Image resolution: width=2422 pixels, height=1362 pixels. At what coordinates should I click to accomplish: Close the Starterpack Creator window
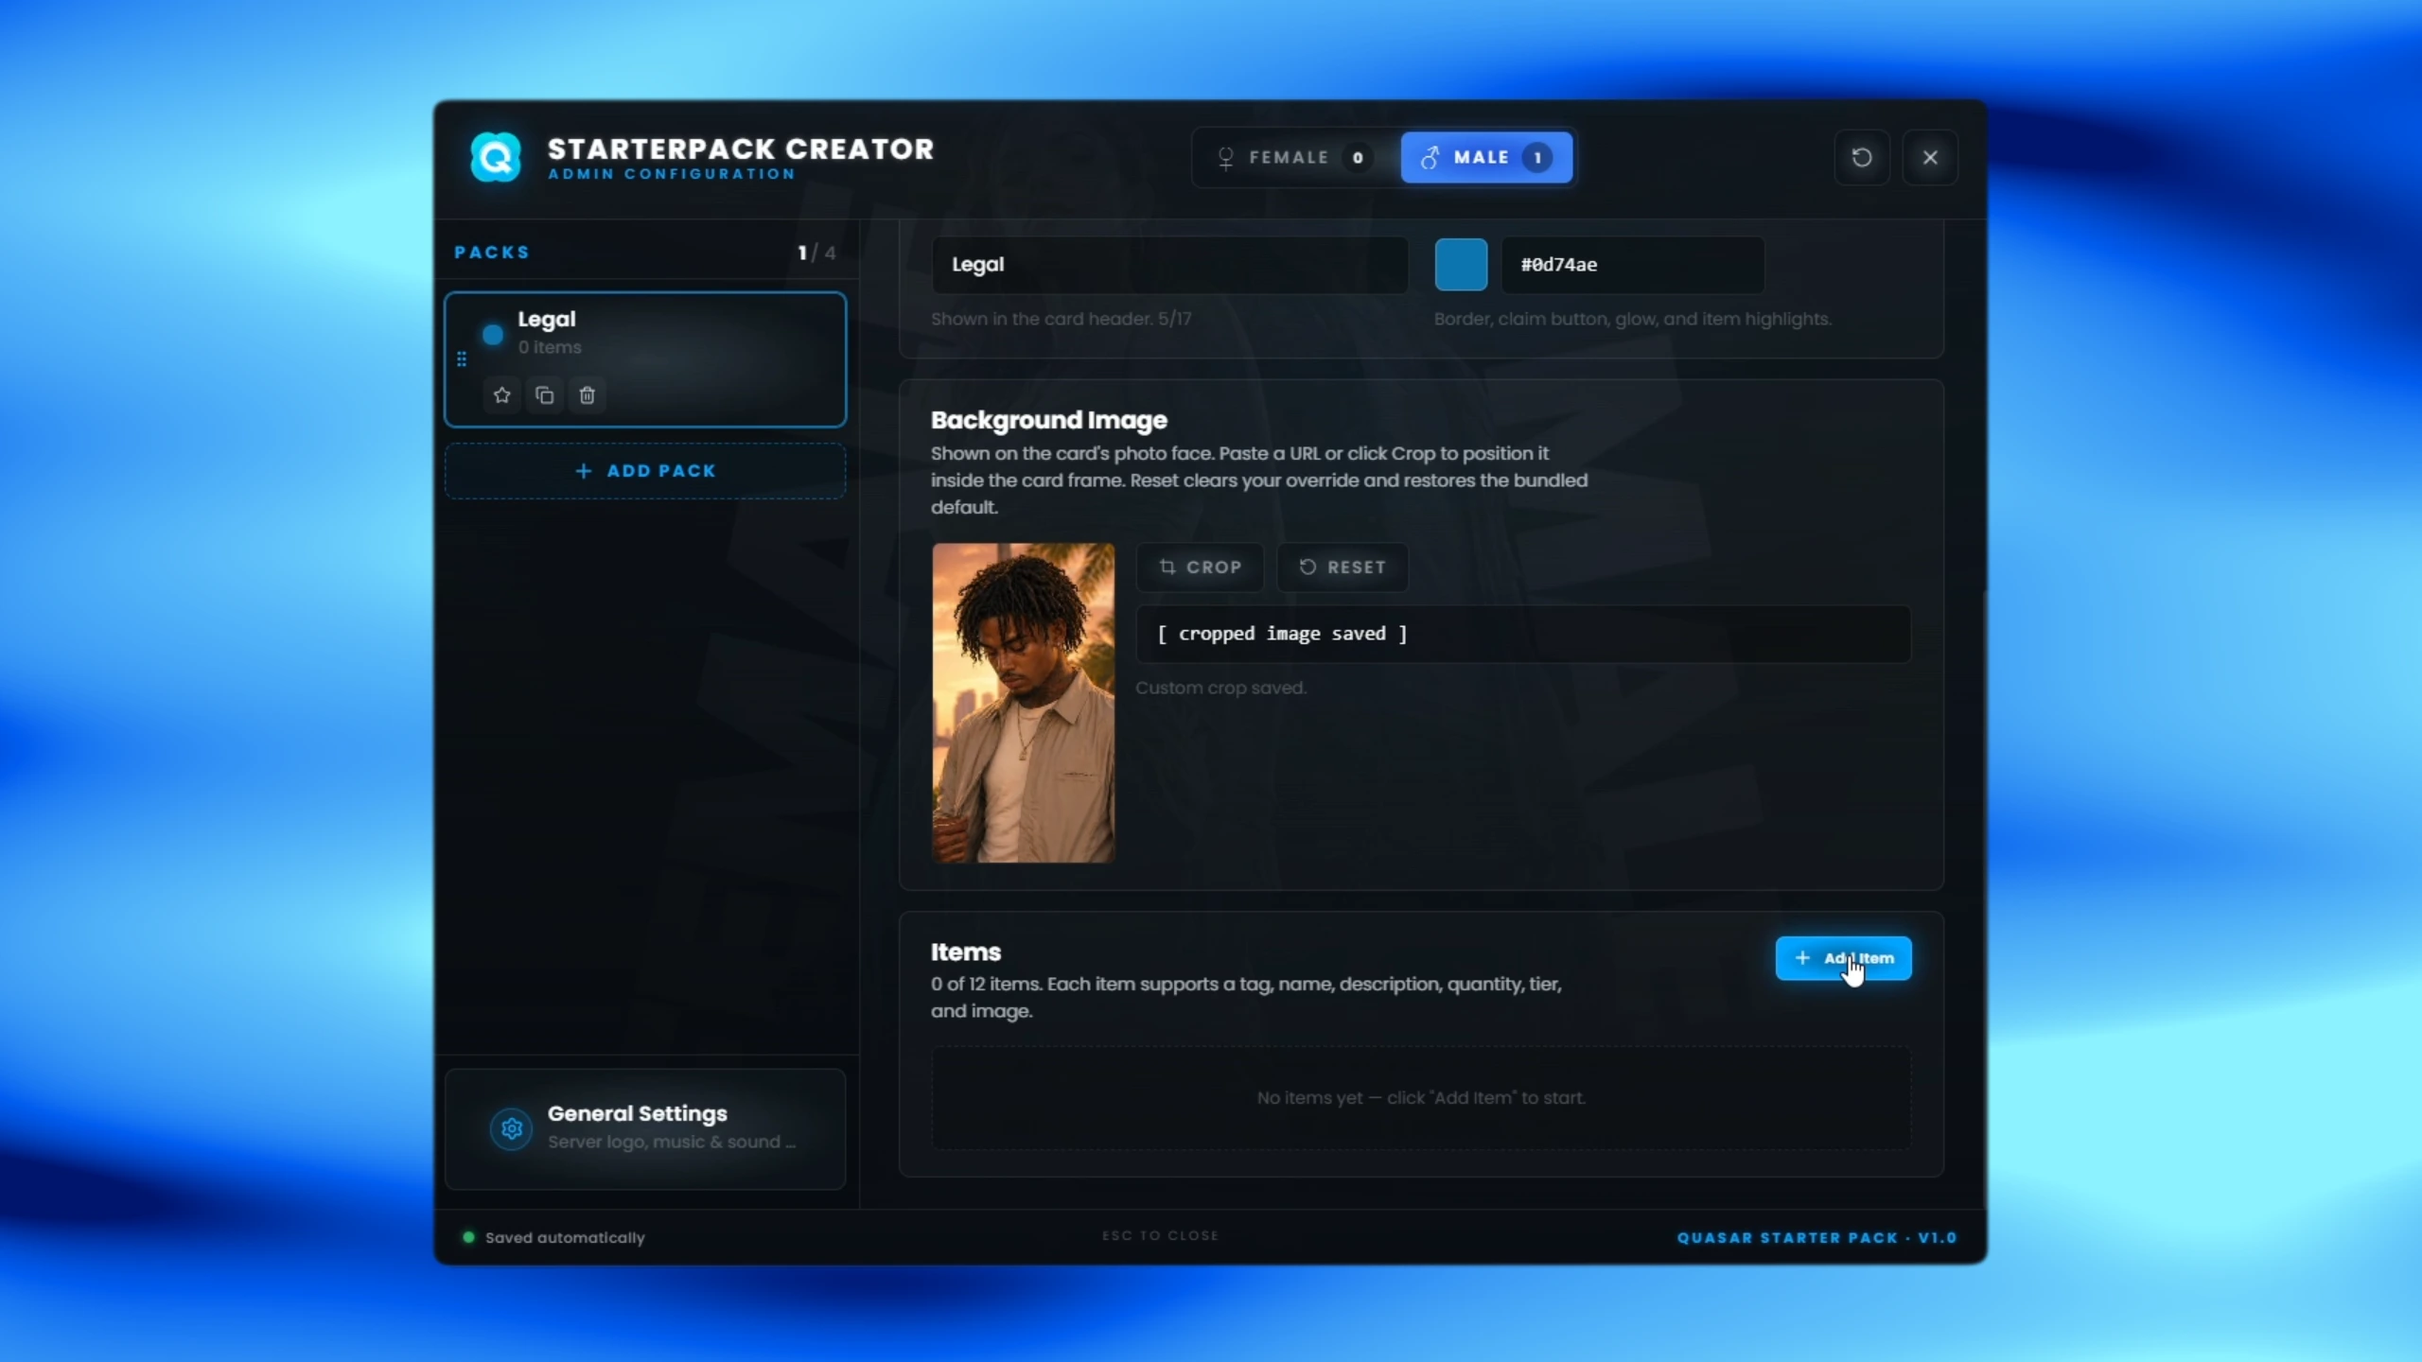click(1930, 157)
